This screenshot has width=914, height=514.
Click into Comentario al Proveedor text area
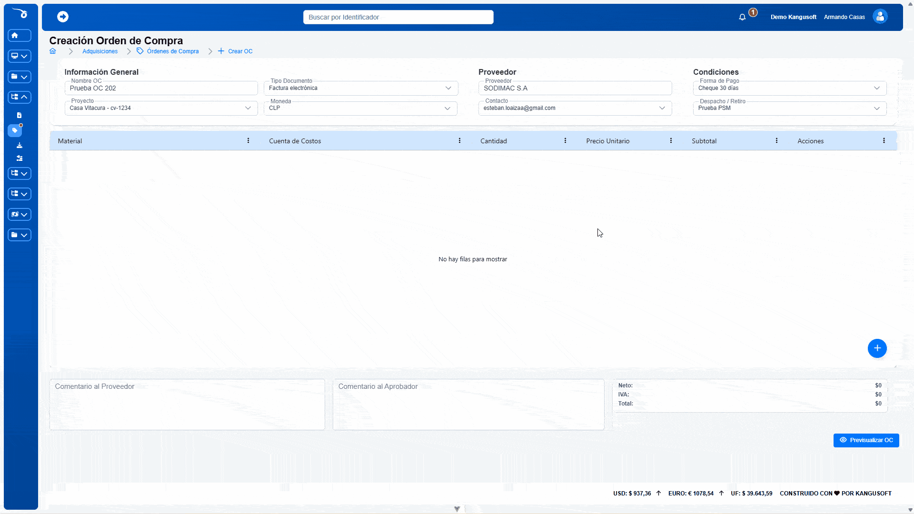pos(187,405)
